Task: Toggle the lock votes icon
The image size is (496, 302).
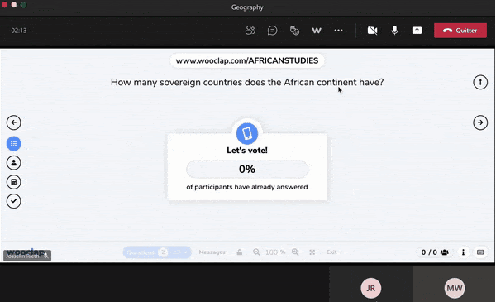Action: (240, 252)
